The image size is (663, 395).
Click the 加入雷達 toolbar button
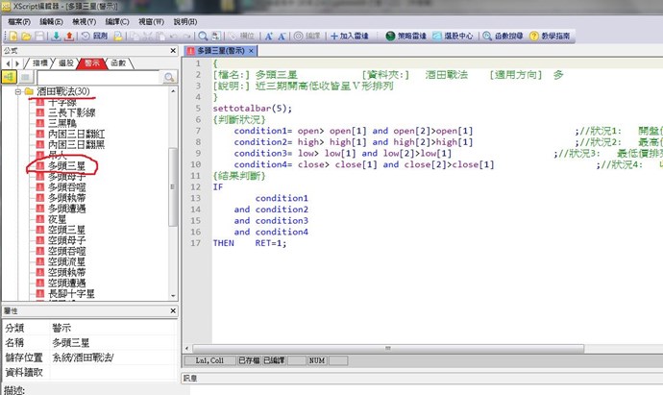353,36
